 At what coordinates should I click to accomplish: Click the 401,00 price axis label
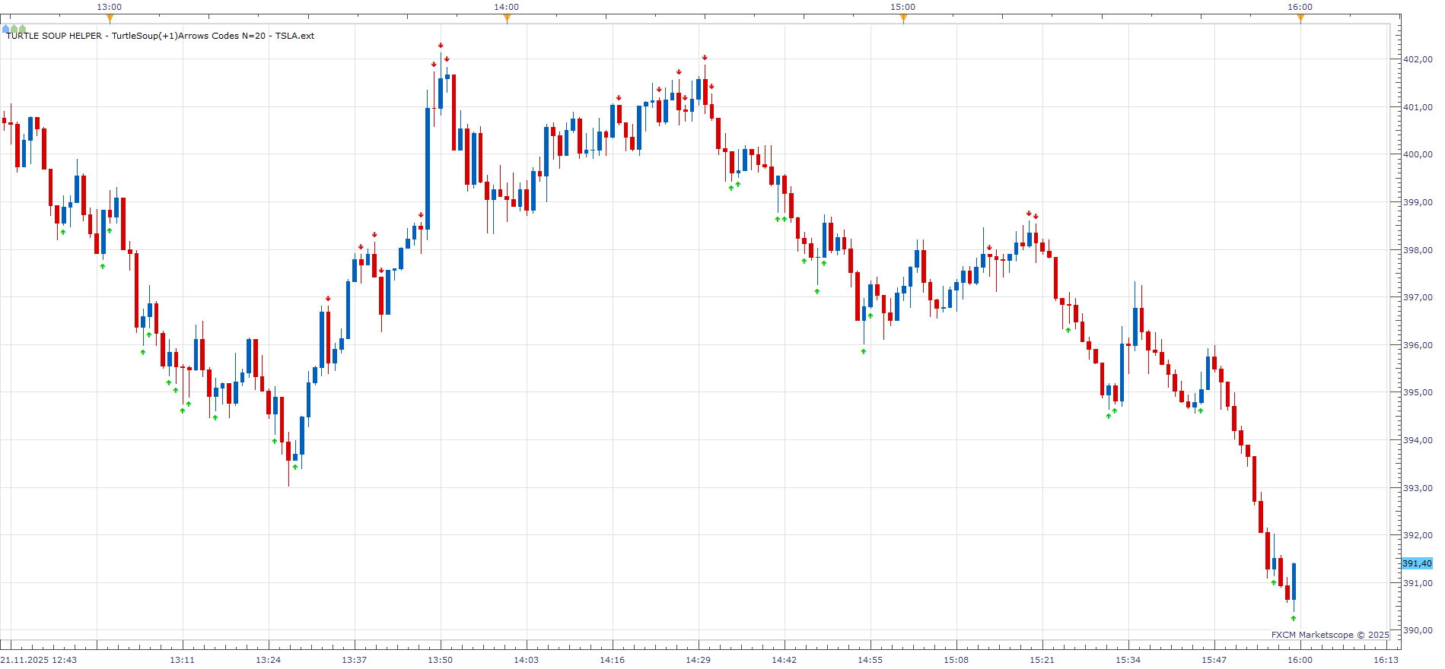[1418, 107]
